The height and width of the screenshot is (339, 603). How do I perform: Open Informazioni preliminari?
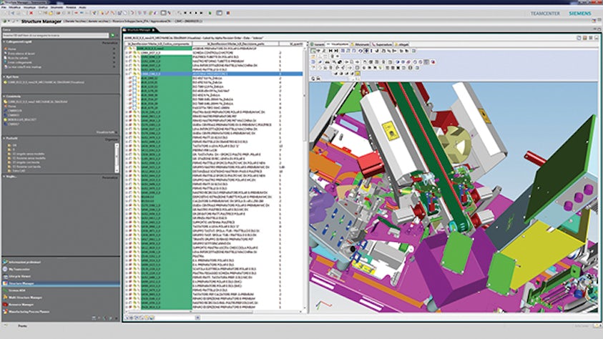click(22, 262)
